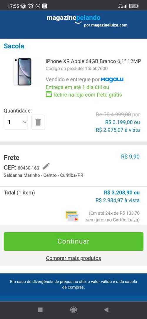Tap the green Continuar button

[73, 241]
